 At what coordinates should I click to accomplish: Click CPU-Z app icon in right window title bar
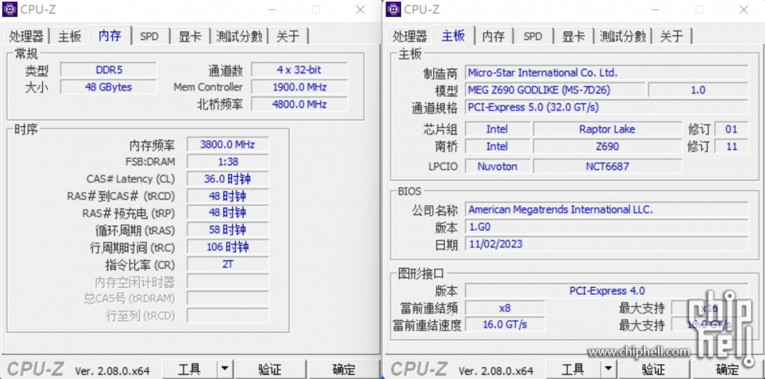(393, 9)
